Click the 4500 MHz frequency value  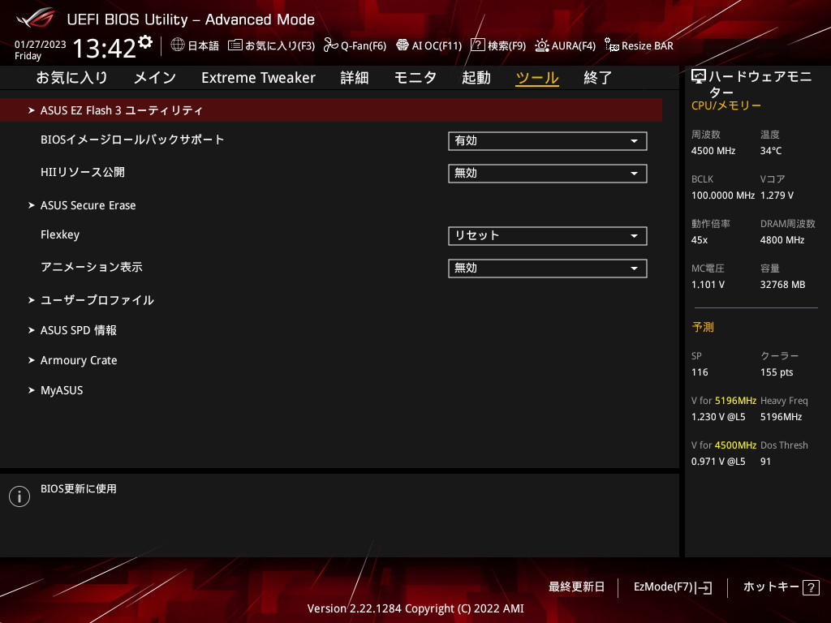[713, 150]
